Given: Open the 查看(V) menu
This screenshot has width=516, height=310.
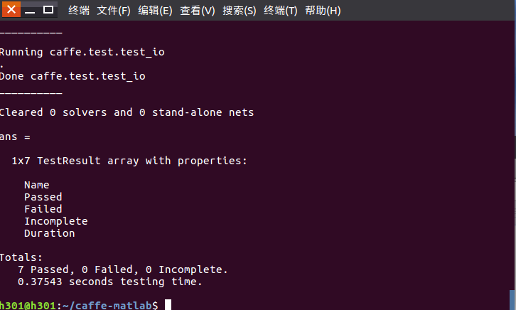Looking at the screenshot, I should 198,11.
